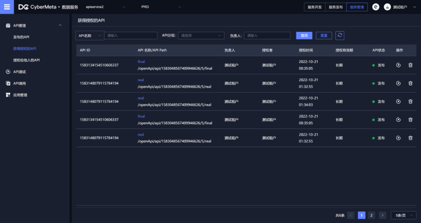Click the 授权者 column header
This screenshot has height=223, width=421.
click(x=267, y=50)
